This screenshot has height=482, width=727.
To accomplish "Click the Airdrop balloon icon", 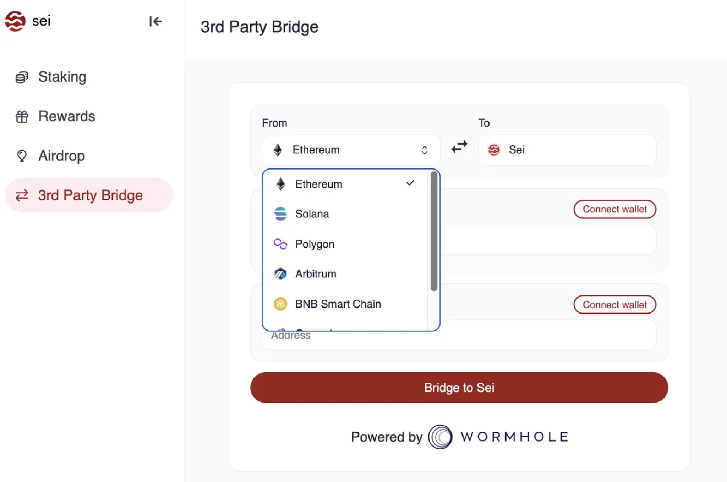I will [x=22, y=156].
